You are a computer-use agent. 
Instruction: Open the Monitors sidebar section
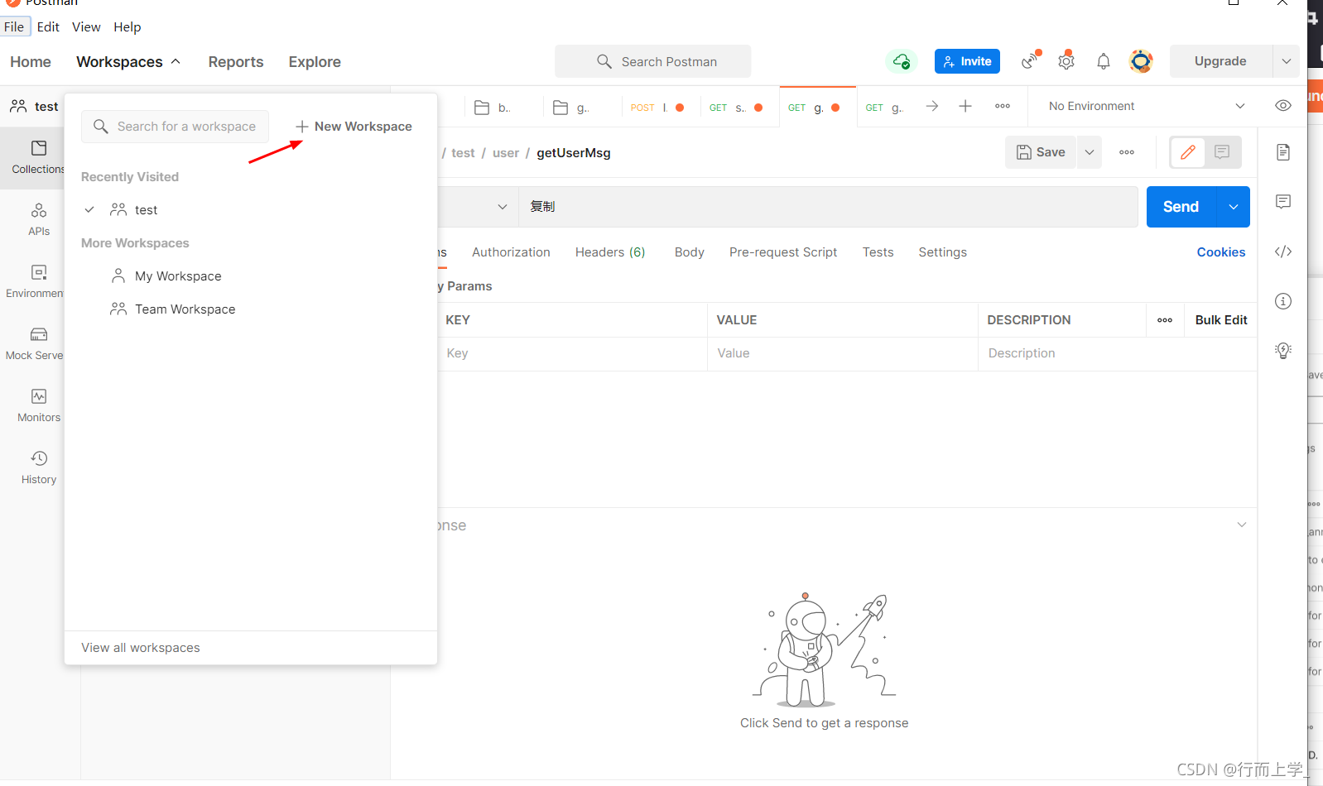pos(39,405)
